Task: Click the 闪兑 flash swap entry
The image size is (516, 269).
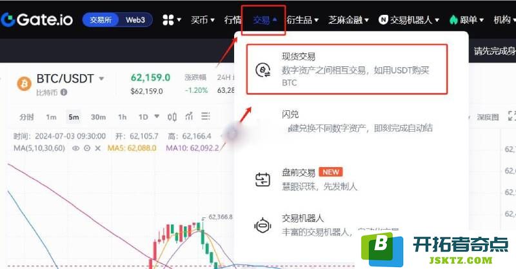Action: (347, 121)
